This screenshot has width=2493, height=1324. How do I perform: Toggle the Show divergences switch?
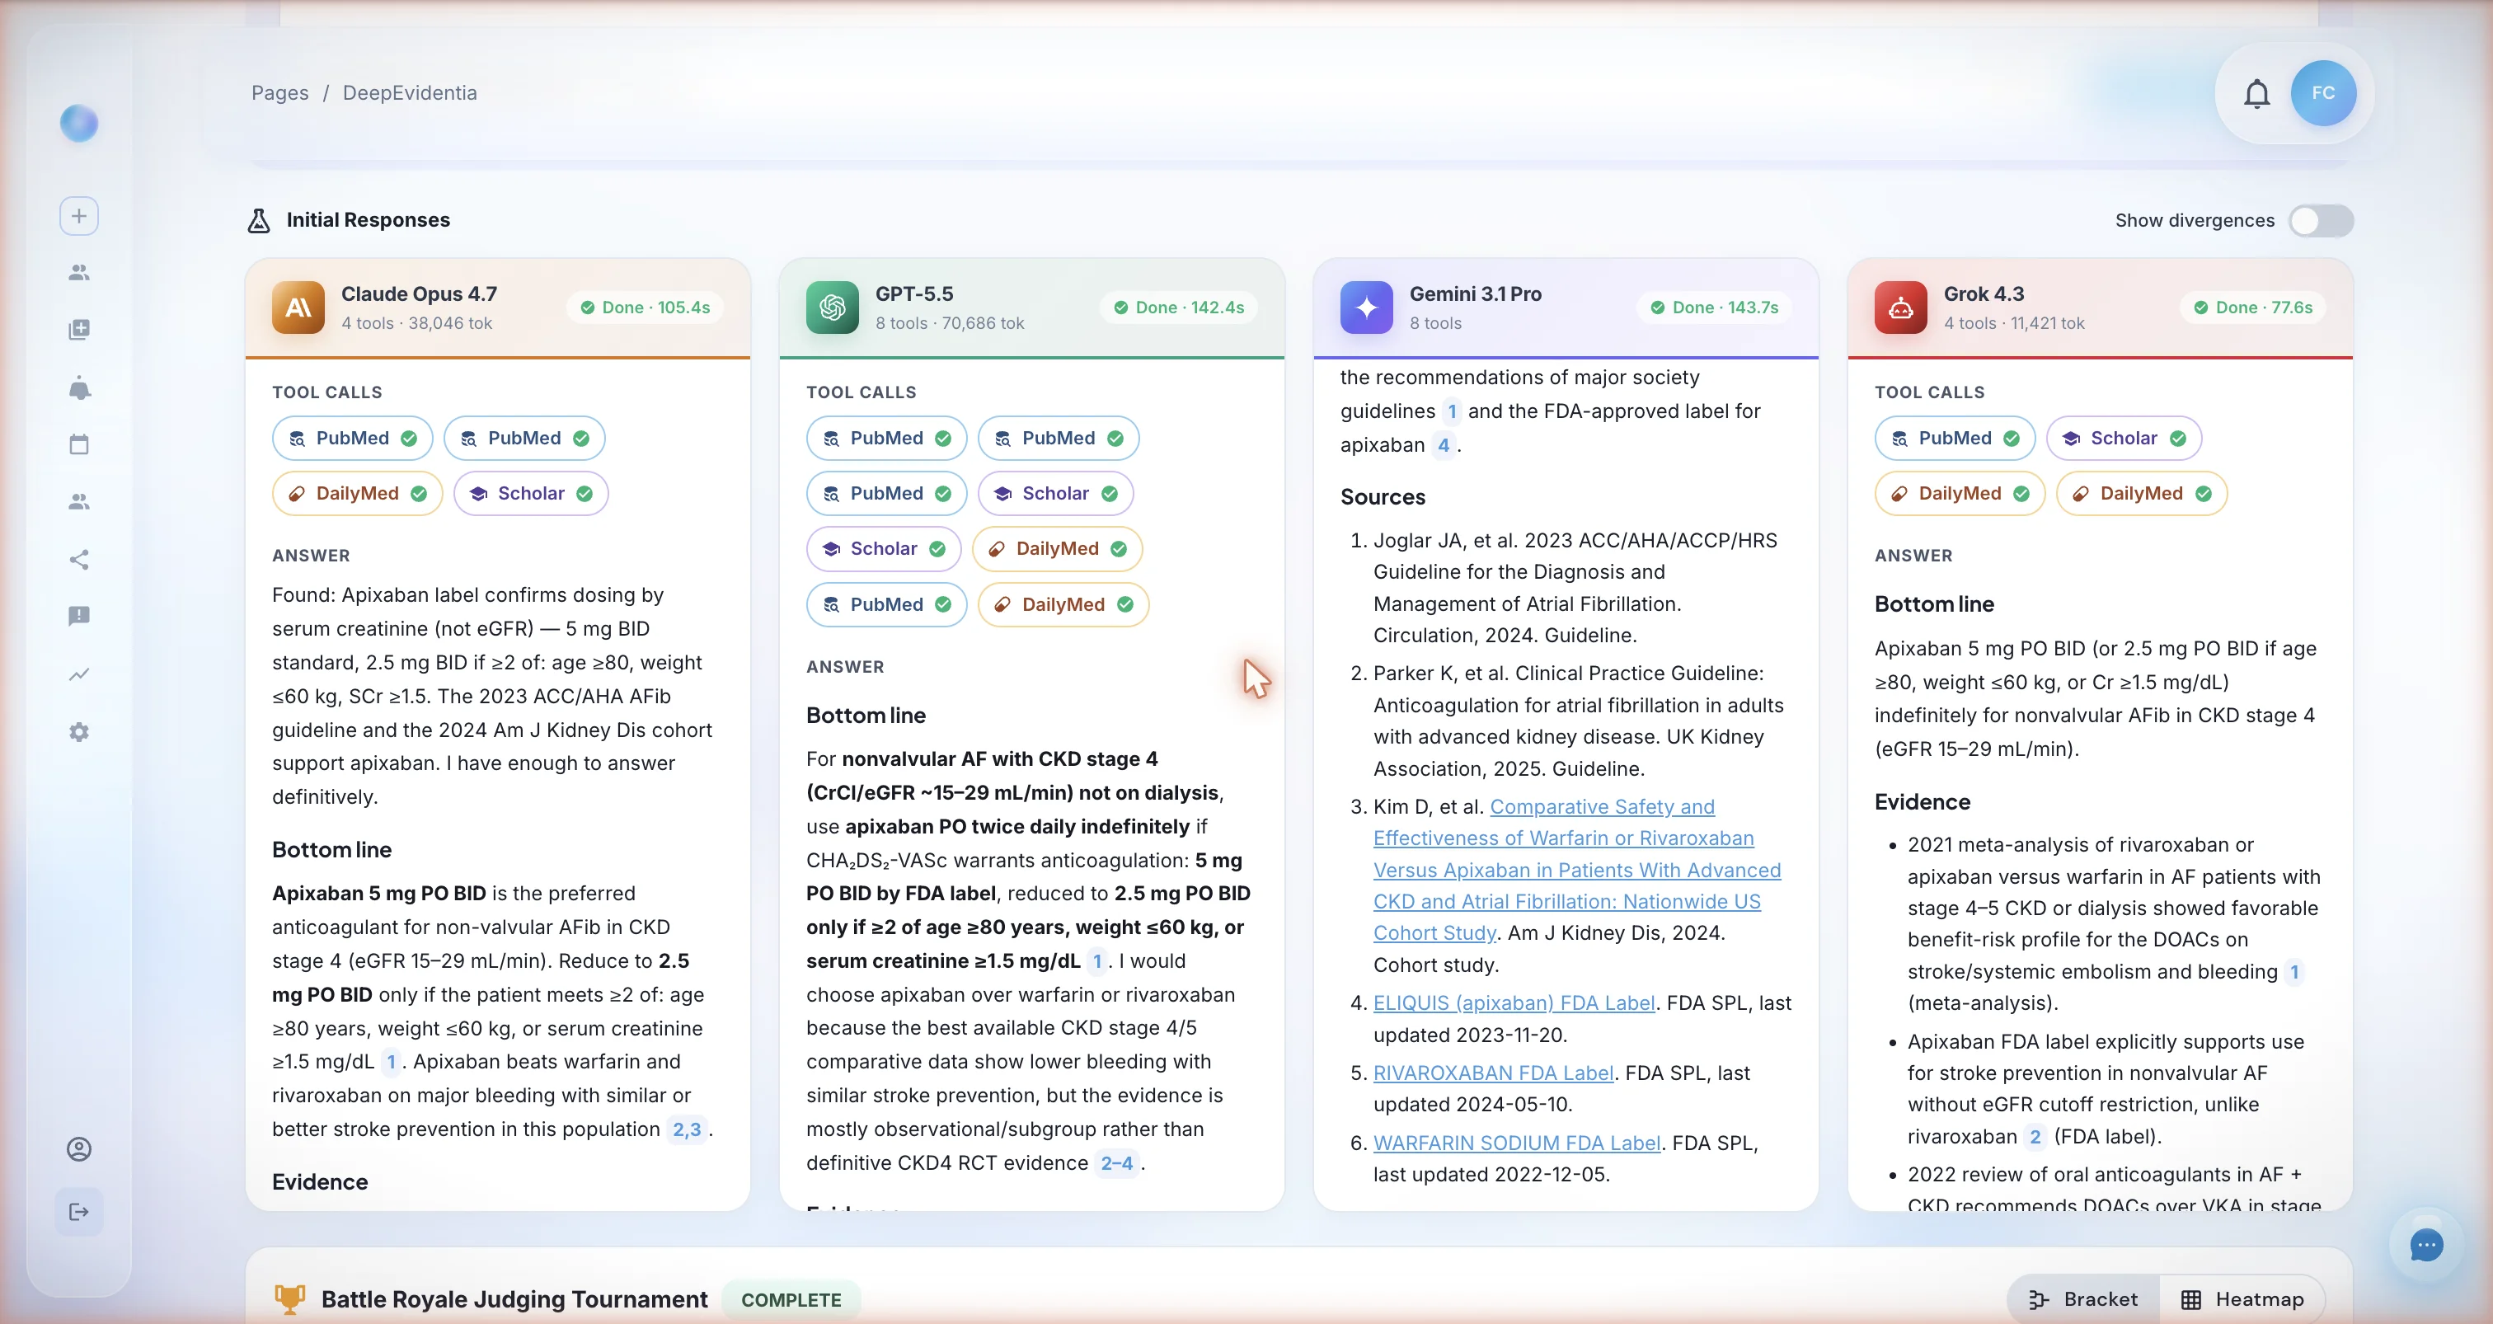[x=2321, y=221]
